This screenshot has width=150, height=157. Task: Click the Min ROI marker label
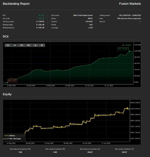point(12,80)
